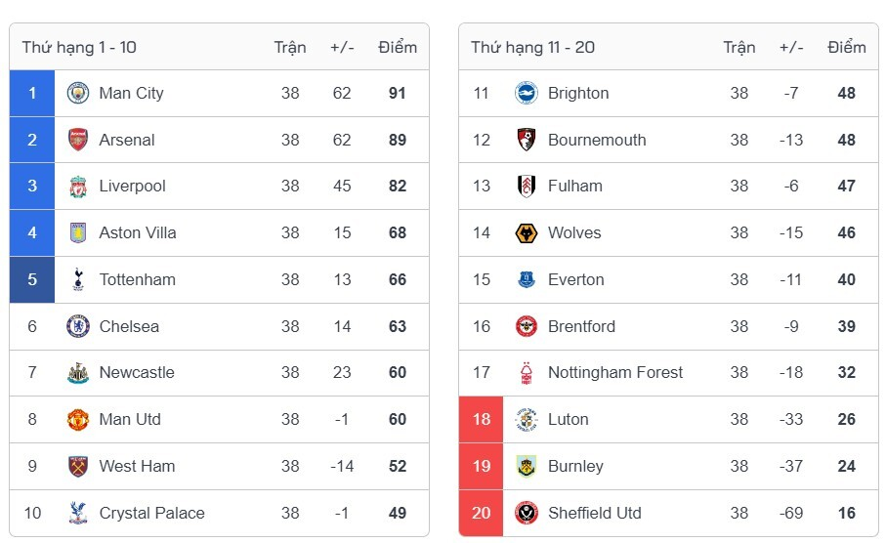The width and height of the screenshot is (886, 543).
Task: Click the red rank 18 badge
Action: click(481, 419)
